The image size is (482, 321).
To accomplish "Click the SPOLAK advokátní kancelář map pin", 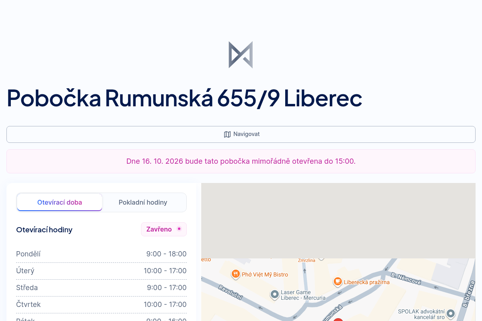I will tap(451, 313).
